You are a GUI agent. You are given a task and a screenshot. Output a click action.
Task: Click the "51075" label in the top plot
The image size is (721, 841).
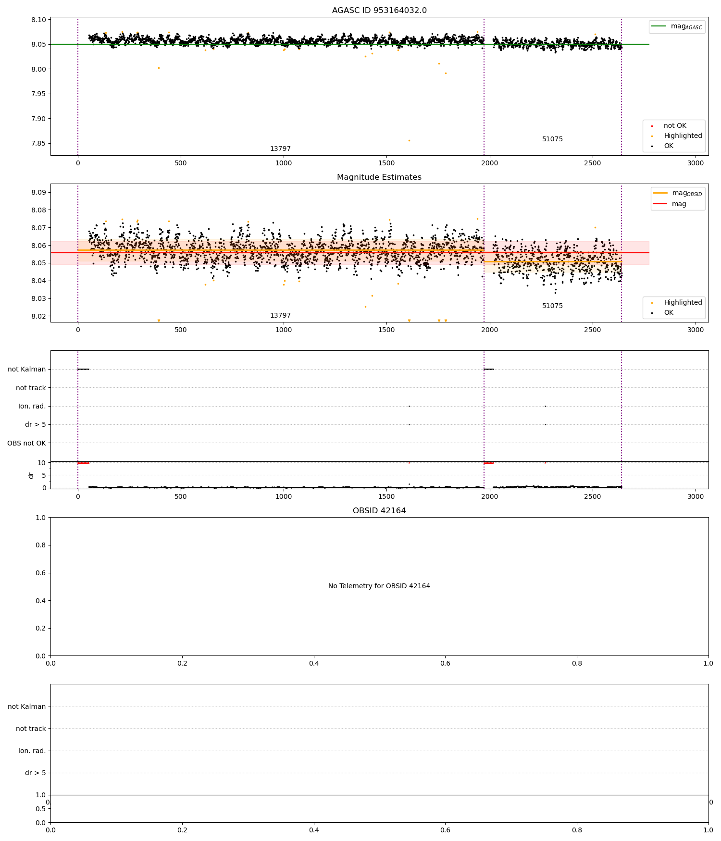pyautogui.click(x=552, y=139)
